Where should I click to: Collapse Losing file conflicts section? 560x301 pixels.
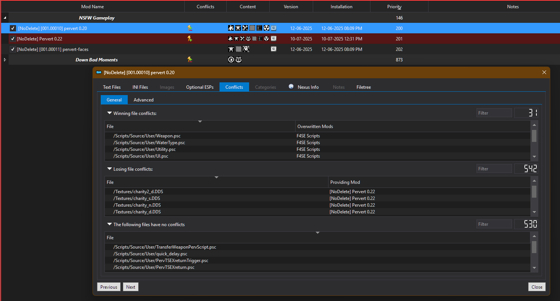click(x=109, y=169)
